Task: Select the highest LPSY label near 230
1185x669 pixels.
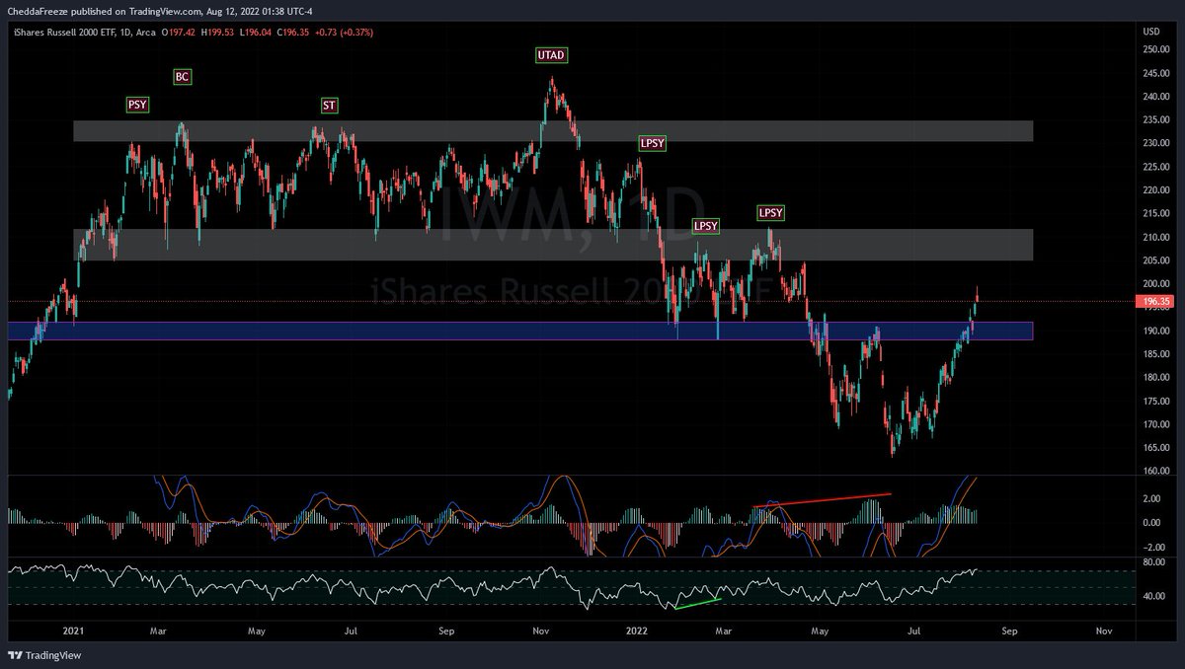Action: [x=653, y=143]
